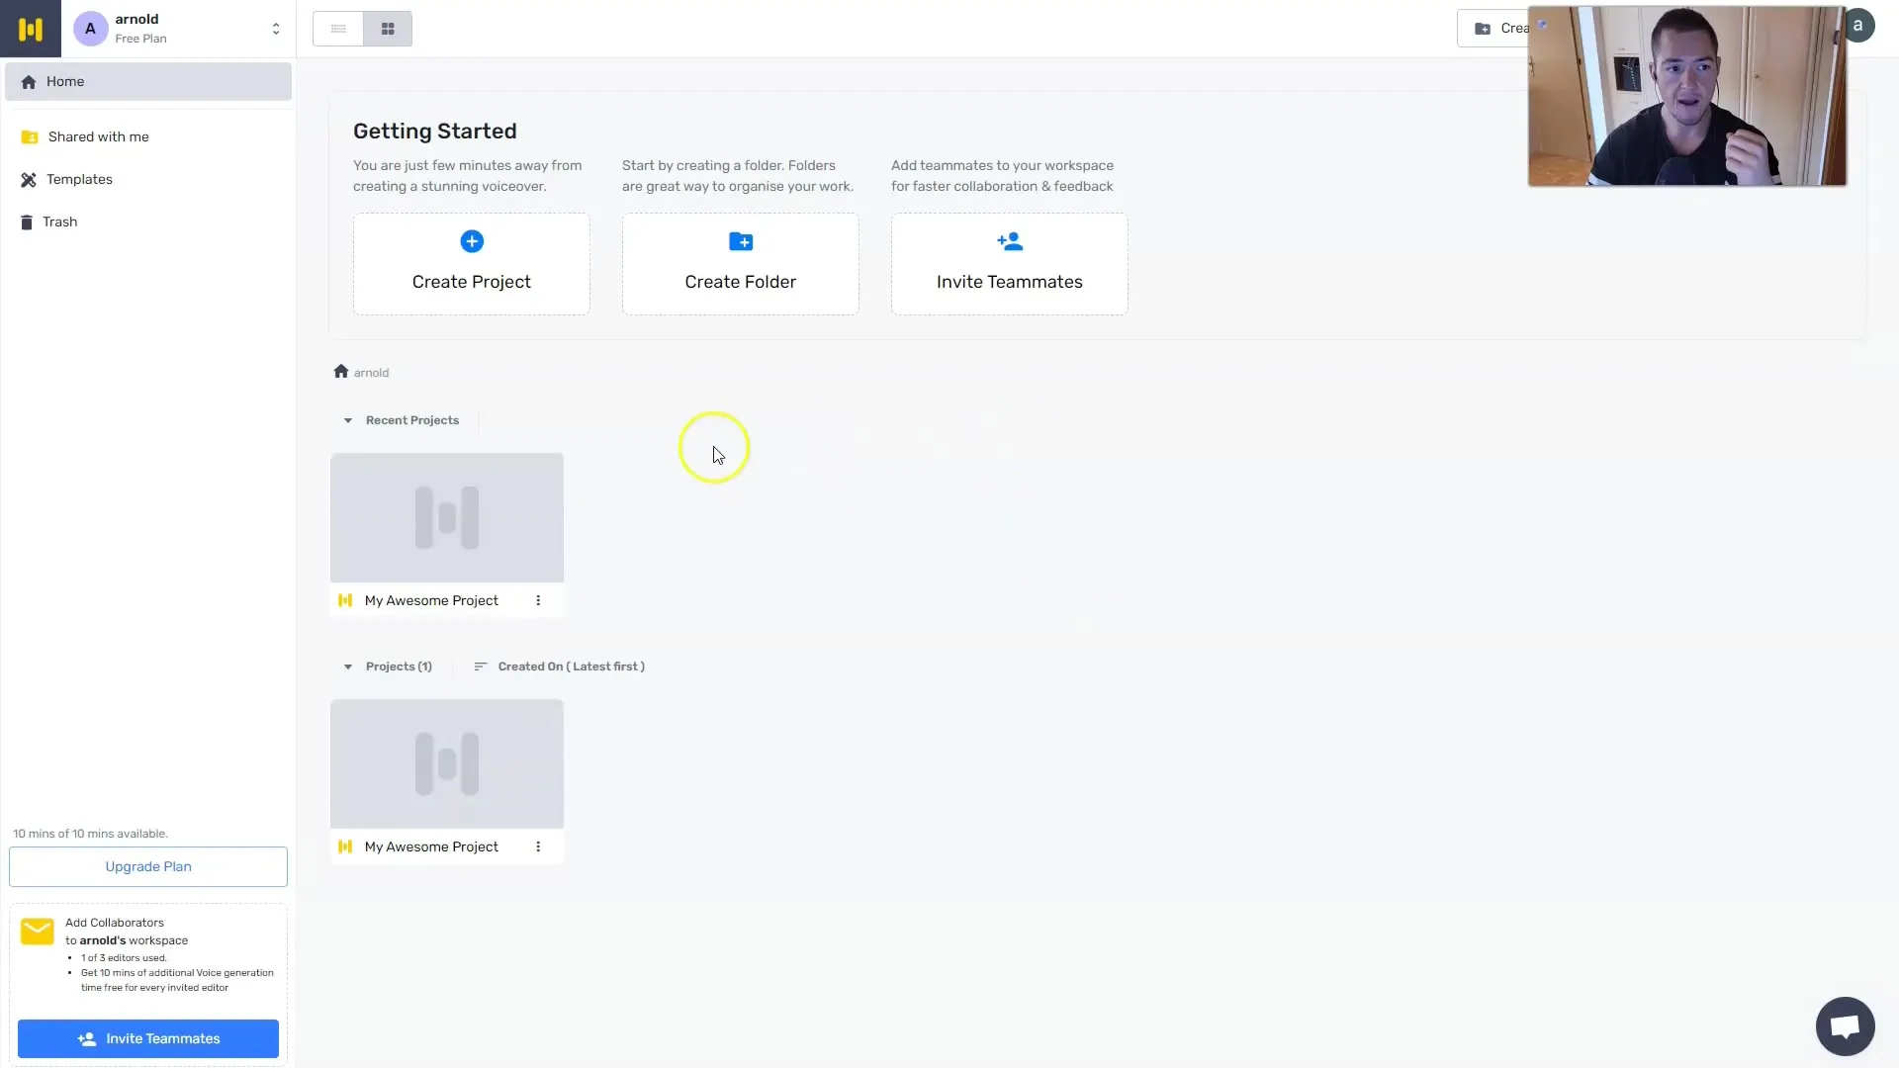Open three-dot menu of recent My Awesome Project
Screen dimensions: 1899x1068
pos(538,601)
